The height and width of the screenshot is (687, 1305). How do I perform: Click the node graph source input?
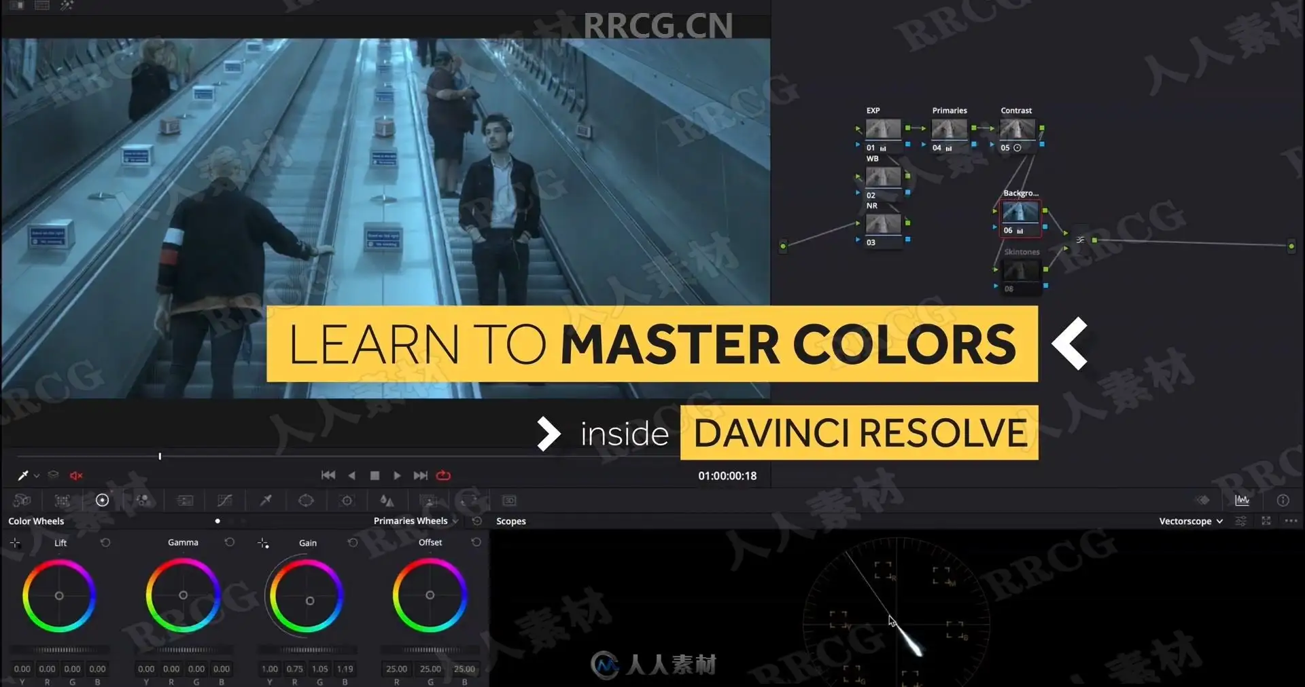783,246
